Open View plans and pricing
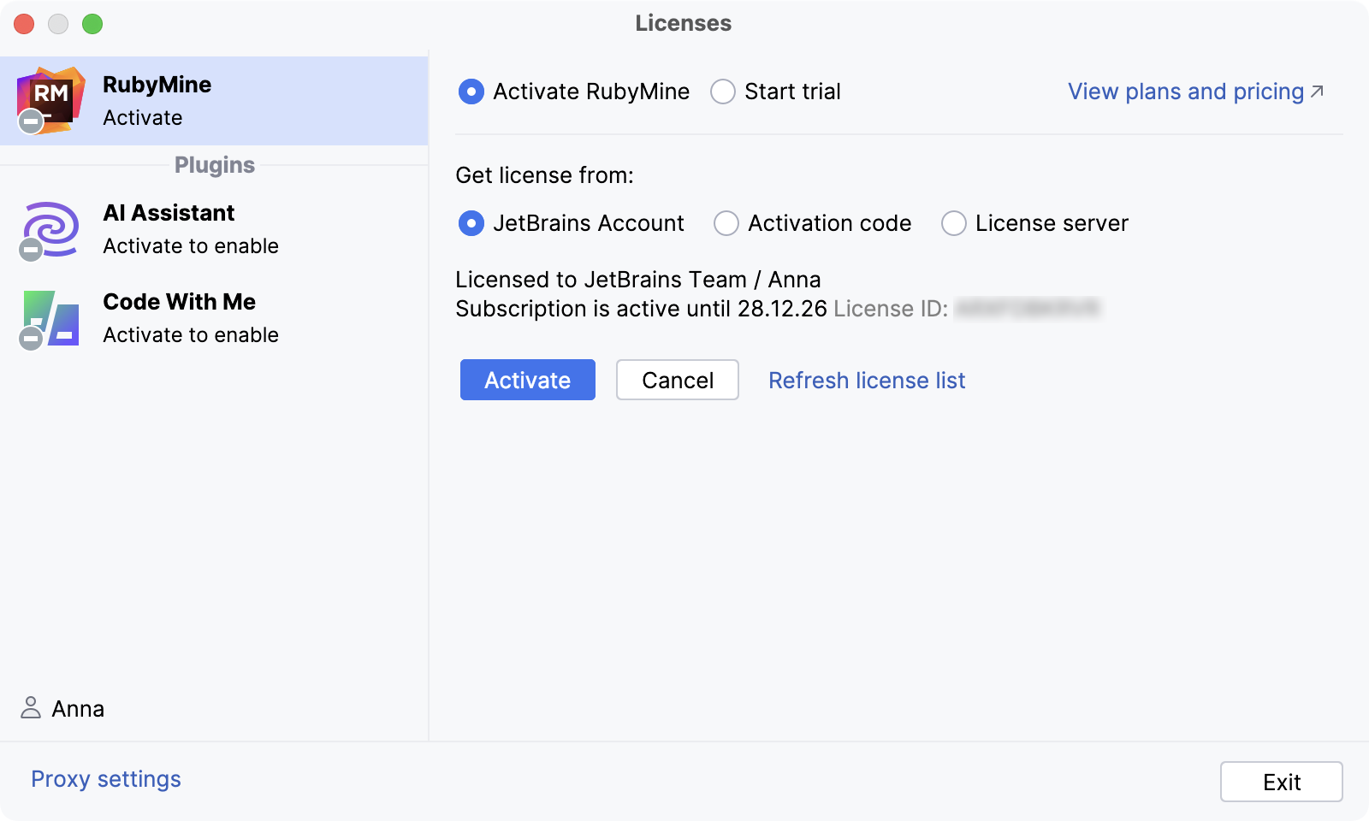 point(1183,92)
